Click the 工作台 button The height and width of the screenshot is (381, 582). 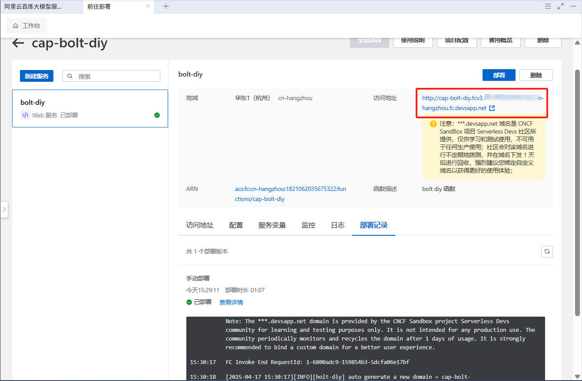tap(26, 26)
